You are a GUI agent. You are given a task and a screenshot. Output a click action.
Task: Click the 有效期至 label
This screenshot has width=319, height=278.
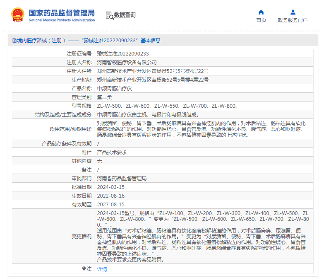[x=82, y=205]
